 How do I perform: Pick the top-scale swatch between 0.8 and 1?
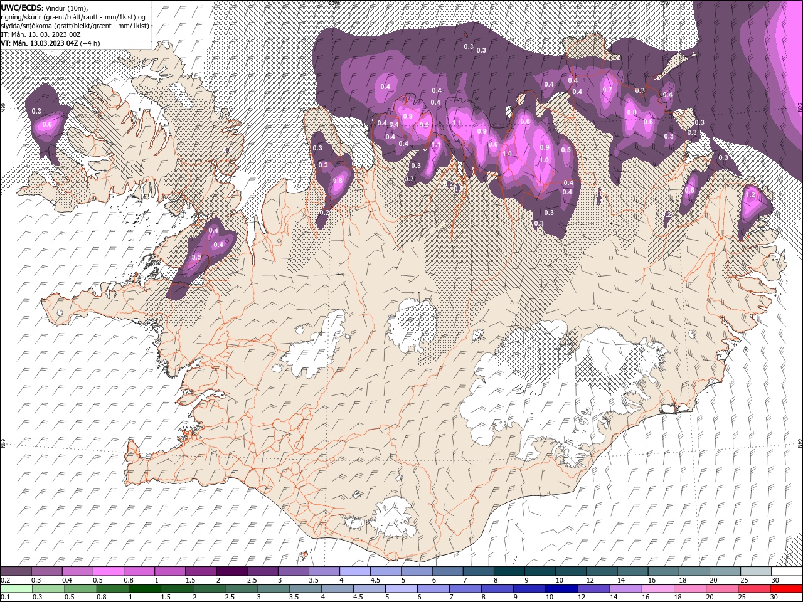(x=139, y=571)
